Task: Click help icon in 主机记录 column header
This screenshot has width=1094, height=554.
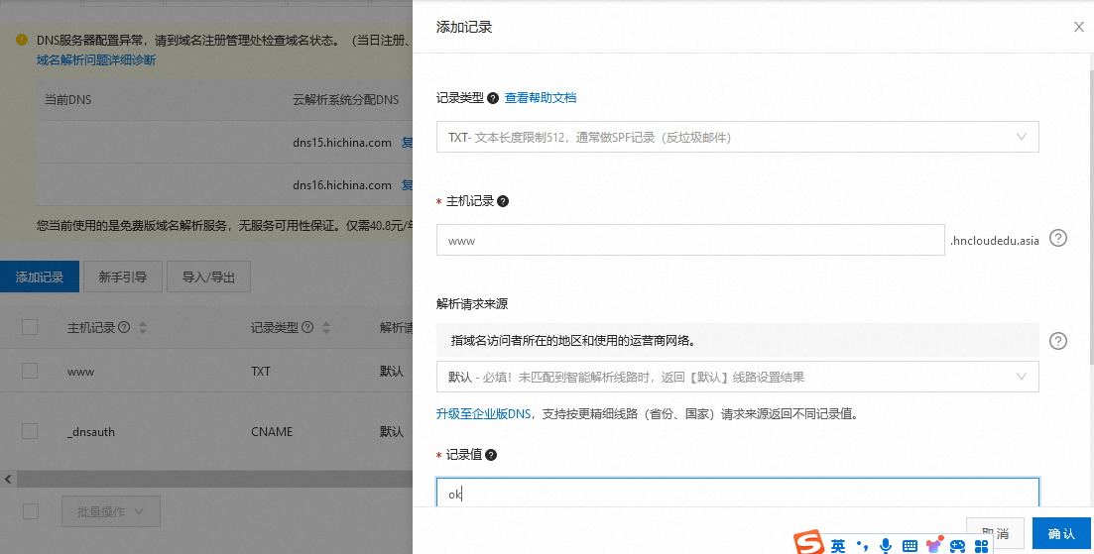Action: (124, 327)
